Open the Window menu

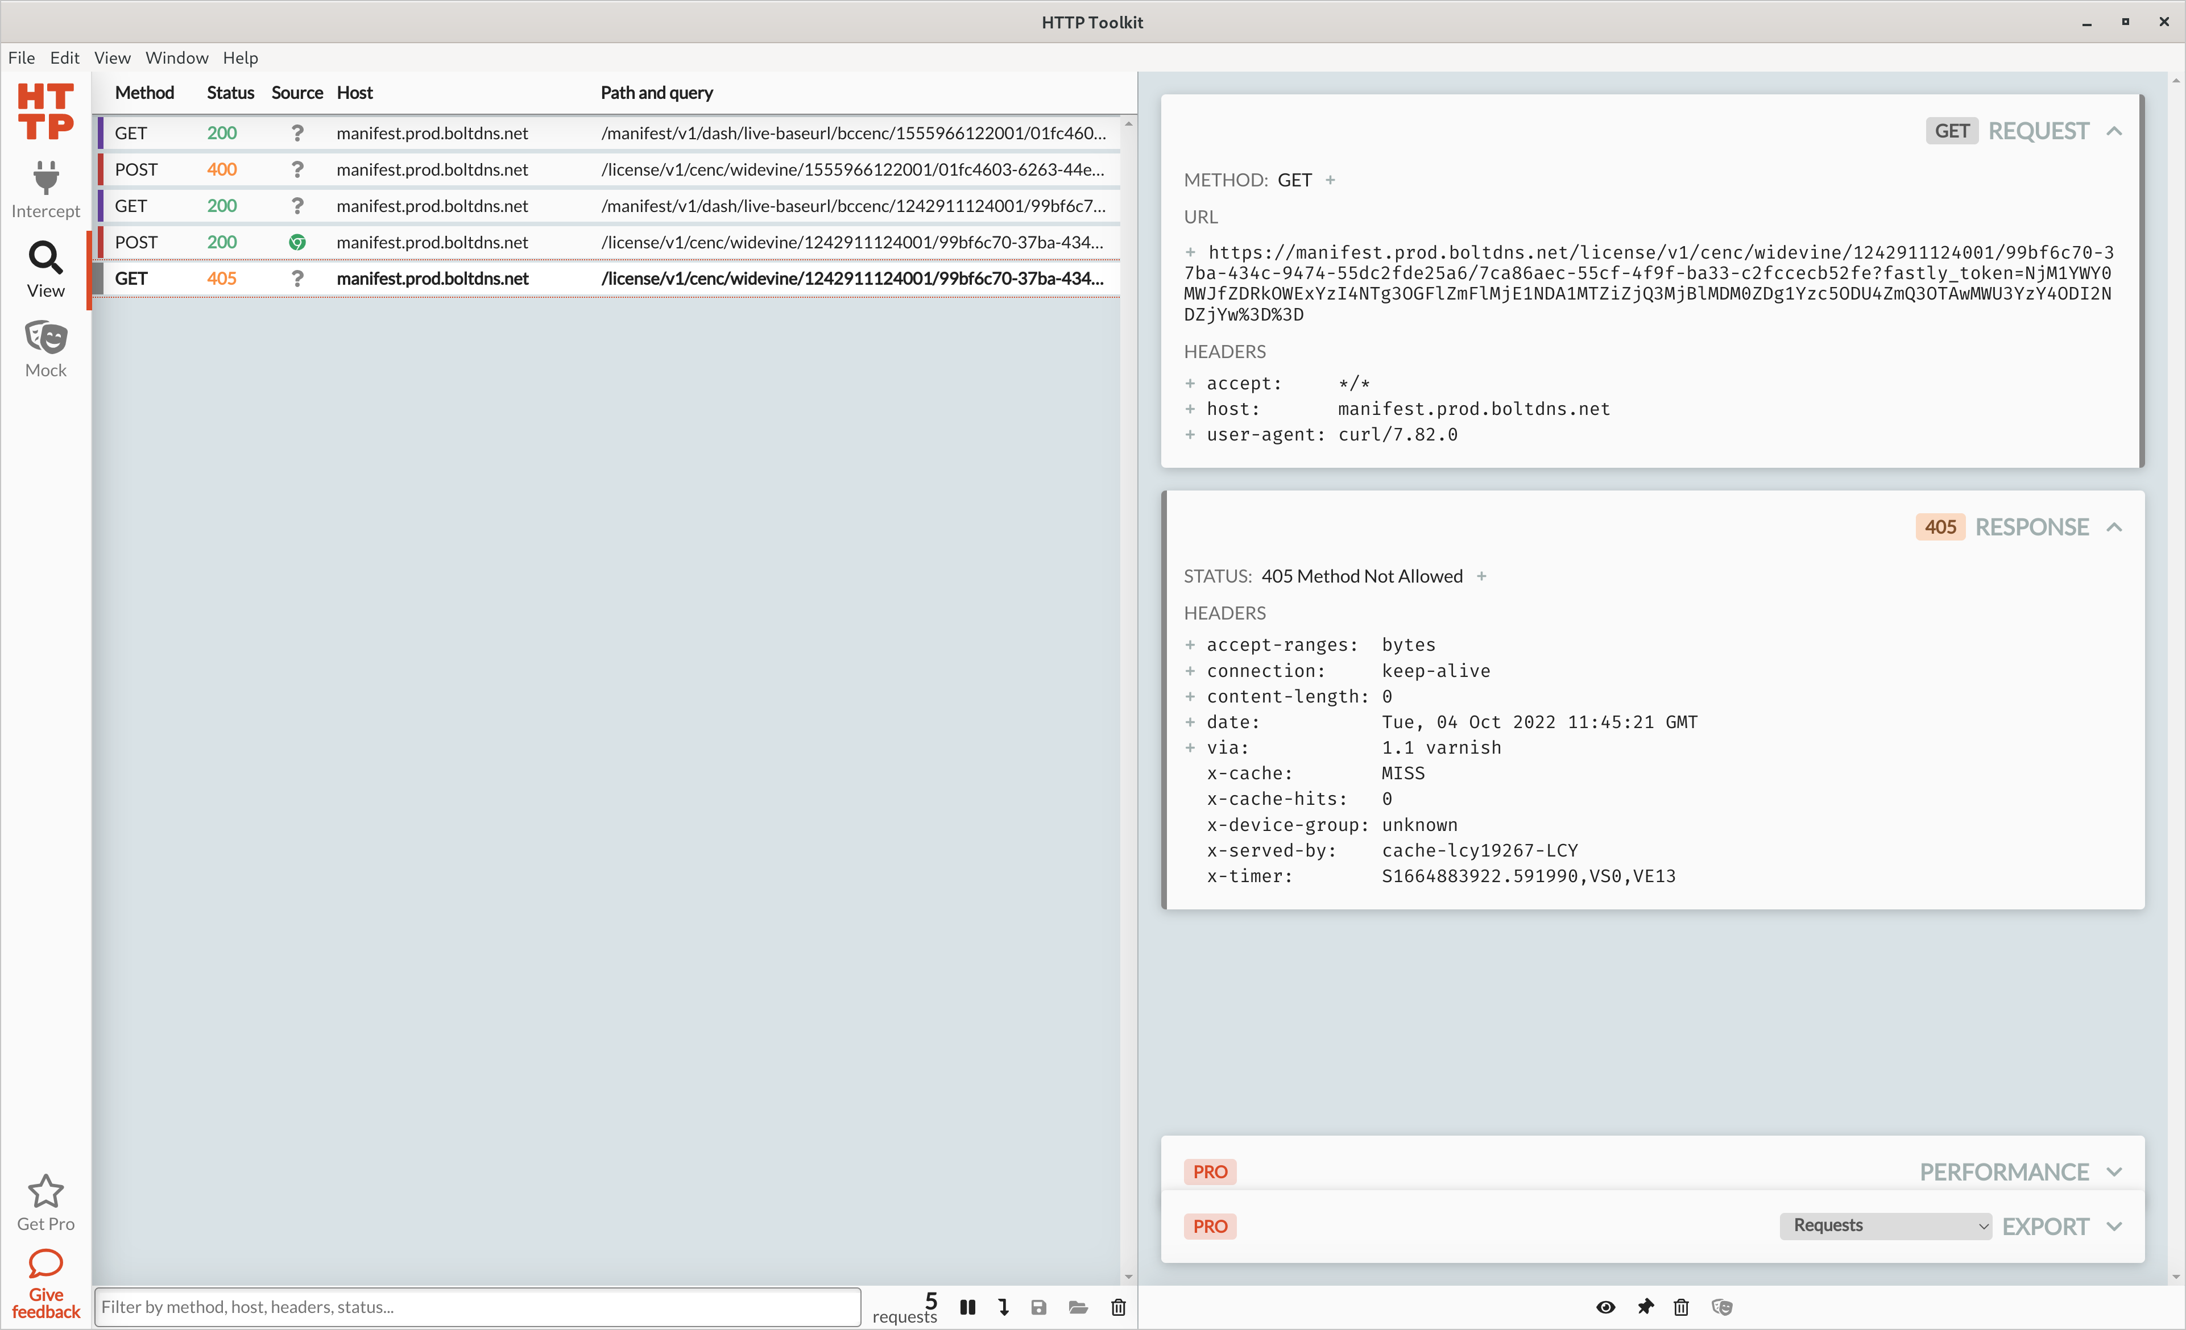(176, 57)
